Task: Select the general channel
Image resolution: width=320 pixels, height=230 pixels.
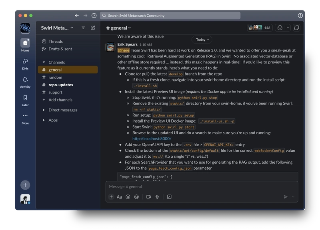Action: [68, 69]
